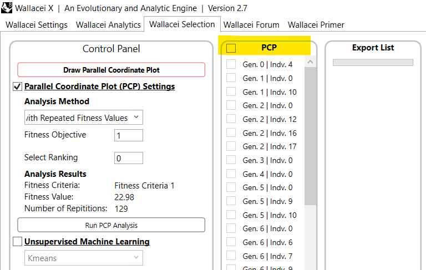Enable Gen. 2 | Indv. 17 checkbox

click(231, 146)
